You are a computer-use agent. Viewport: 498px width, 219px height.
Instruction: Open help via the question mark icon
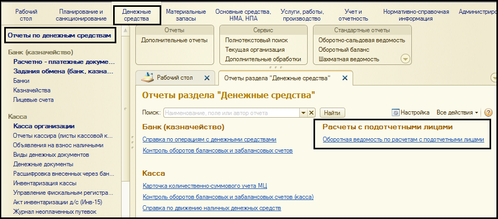(488, 112)
